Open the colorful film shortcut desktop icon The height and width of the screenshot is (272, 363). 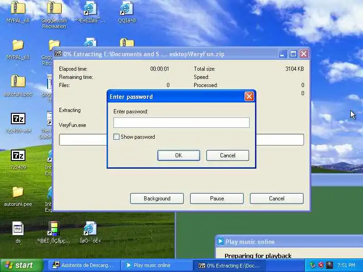tap(54, 228)
